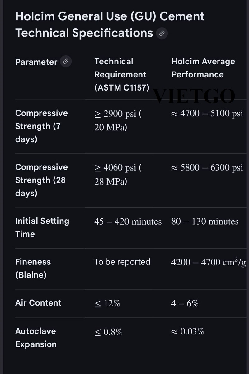Select the Technical Requirement (ASTM C1157) header

pos(121,75)
